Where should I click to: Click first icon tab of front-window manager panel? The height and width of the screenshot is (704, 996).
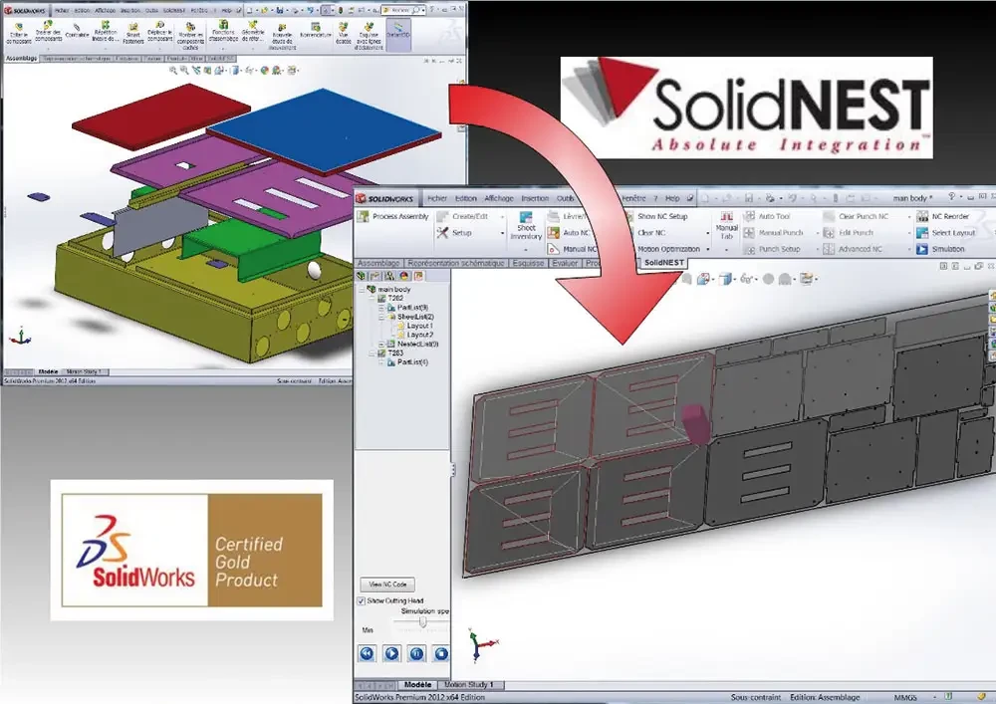tap(361, 276)
